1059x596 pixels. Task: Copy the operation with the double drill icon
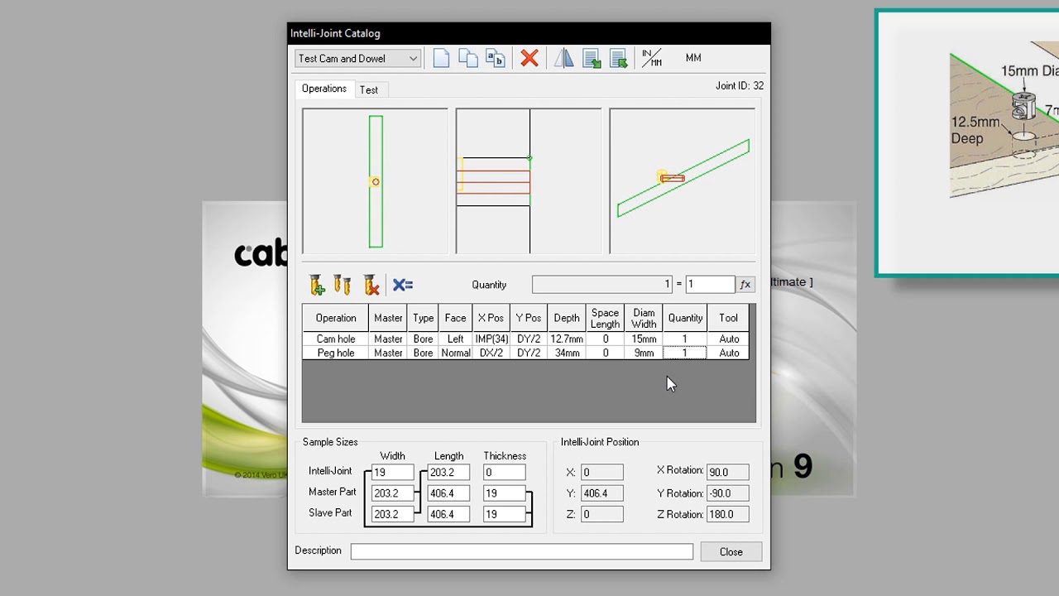pos(343,285)
